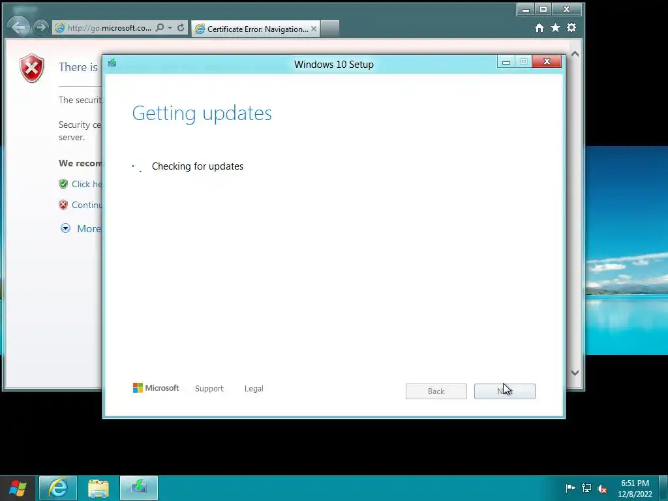Refresh the page in Internet Explorer
This screenshot has width=668, height=501.
click(181, 27)
